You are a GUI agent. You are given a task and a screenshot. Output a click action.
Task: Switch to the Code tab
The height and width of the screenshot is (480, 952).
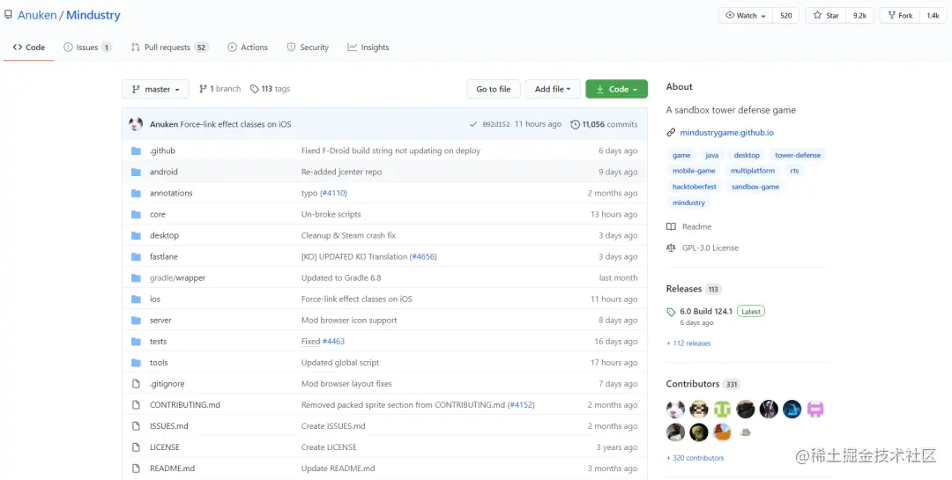29,48
